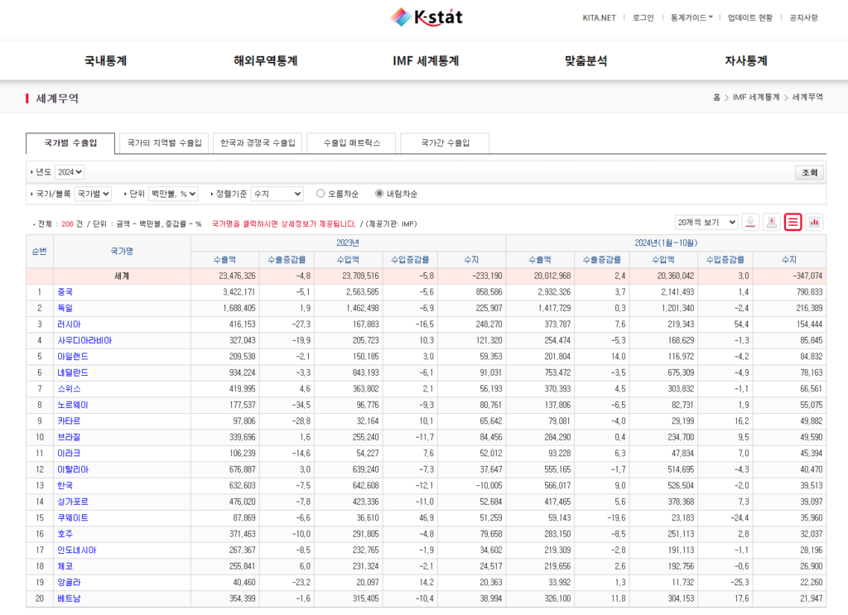The image size is (848, 615).
Task: Select the 내림차순 radio button
Action: pyautogui.click(x=379, y=194)
